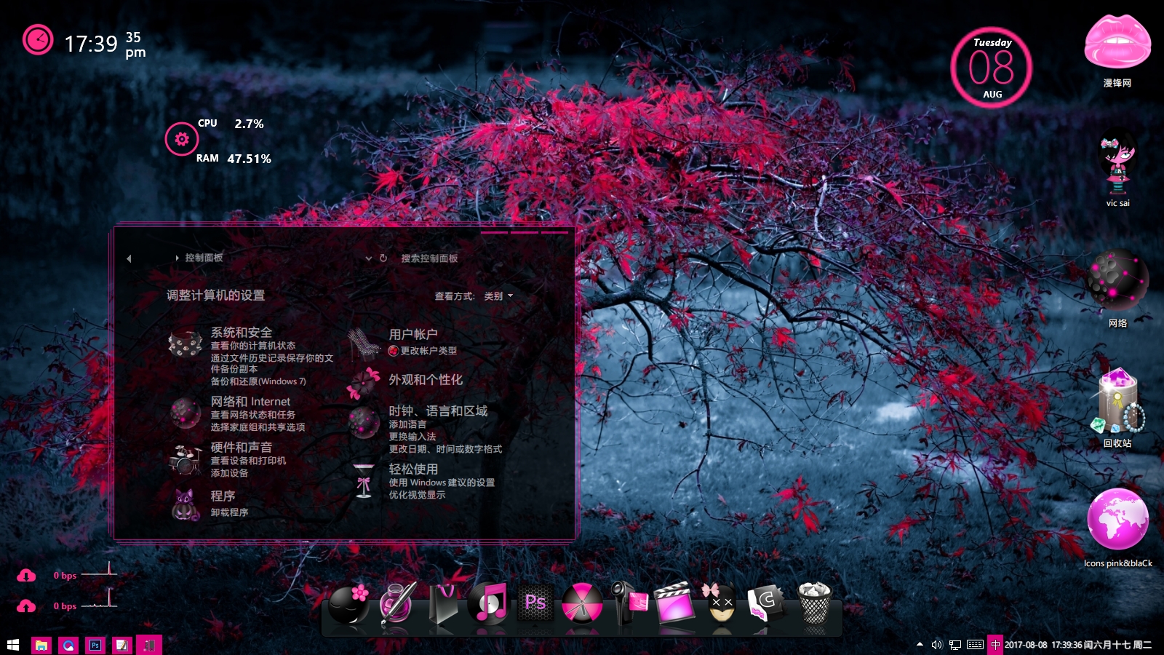Click the wire trash basket in the dock
Image resolution: width=1164 pixels, height=655 pixels.
(x=814, y=603)
